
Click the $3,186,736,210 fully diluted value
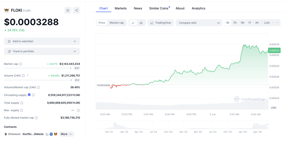tap(70, 118)
